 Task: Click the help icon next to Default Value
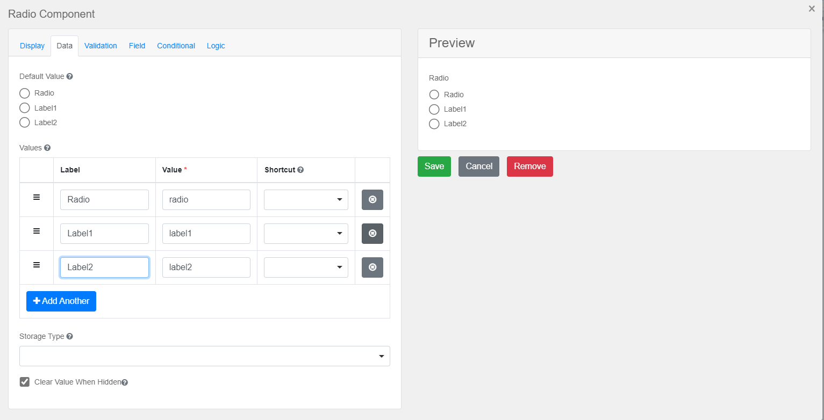click(70, 77)
